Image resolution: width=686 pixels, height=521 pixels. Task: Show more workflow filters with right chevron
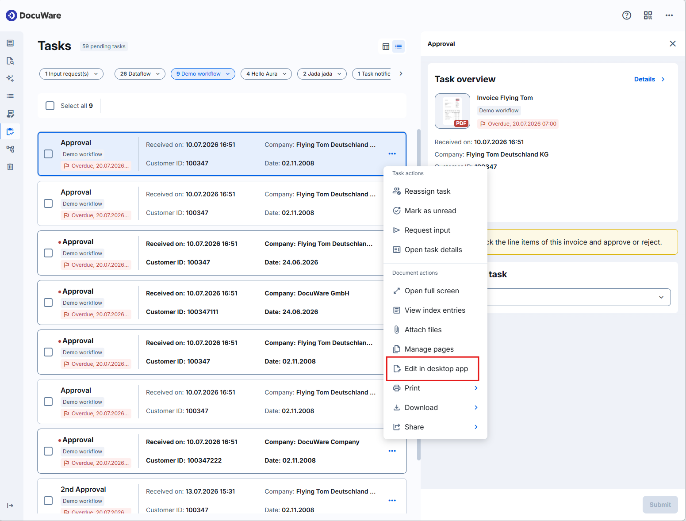pos(401,74)
